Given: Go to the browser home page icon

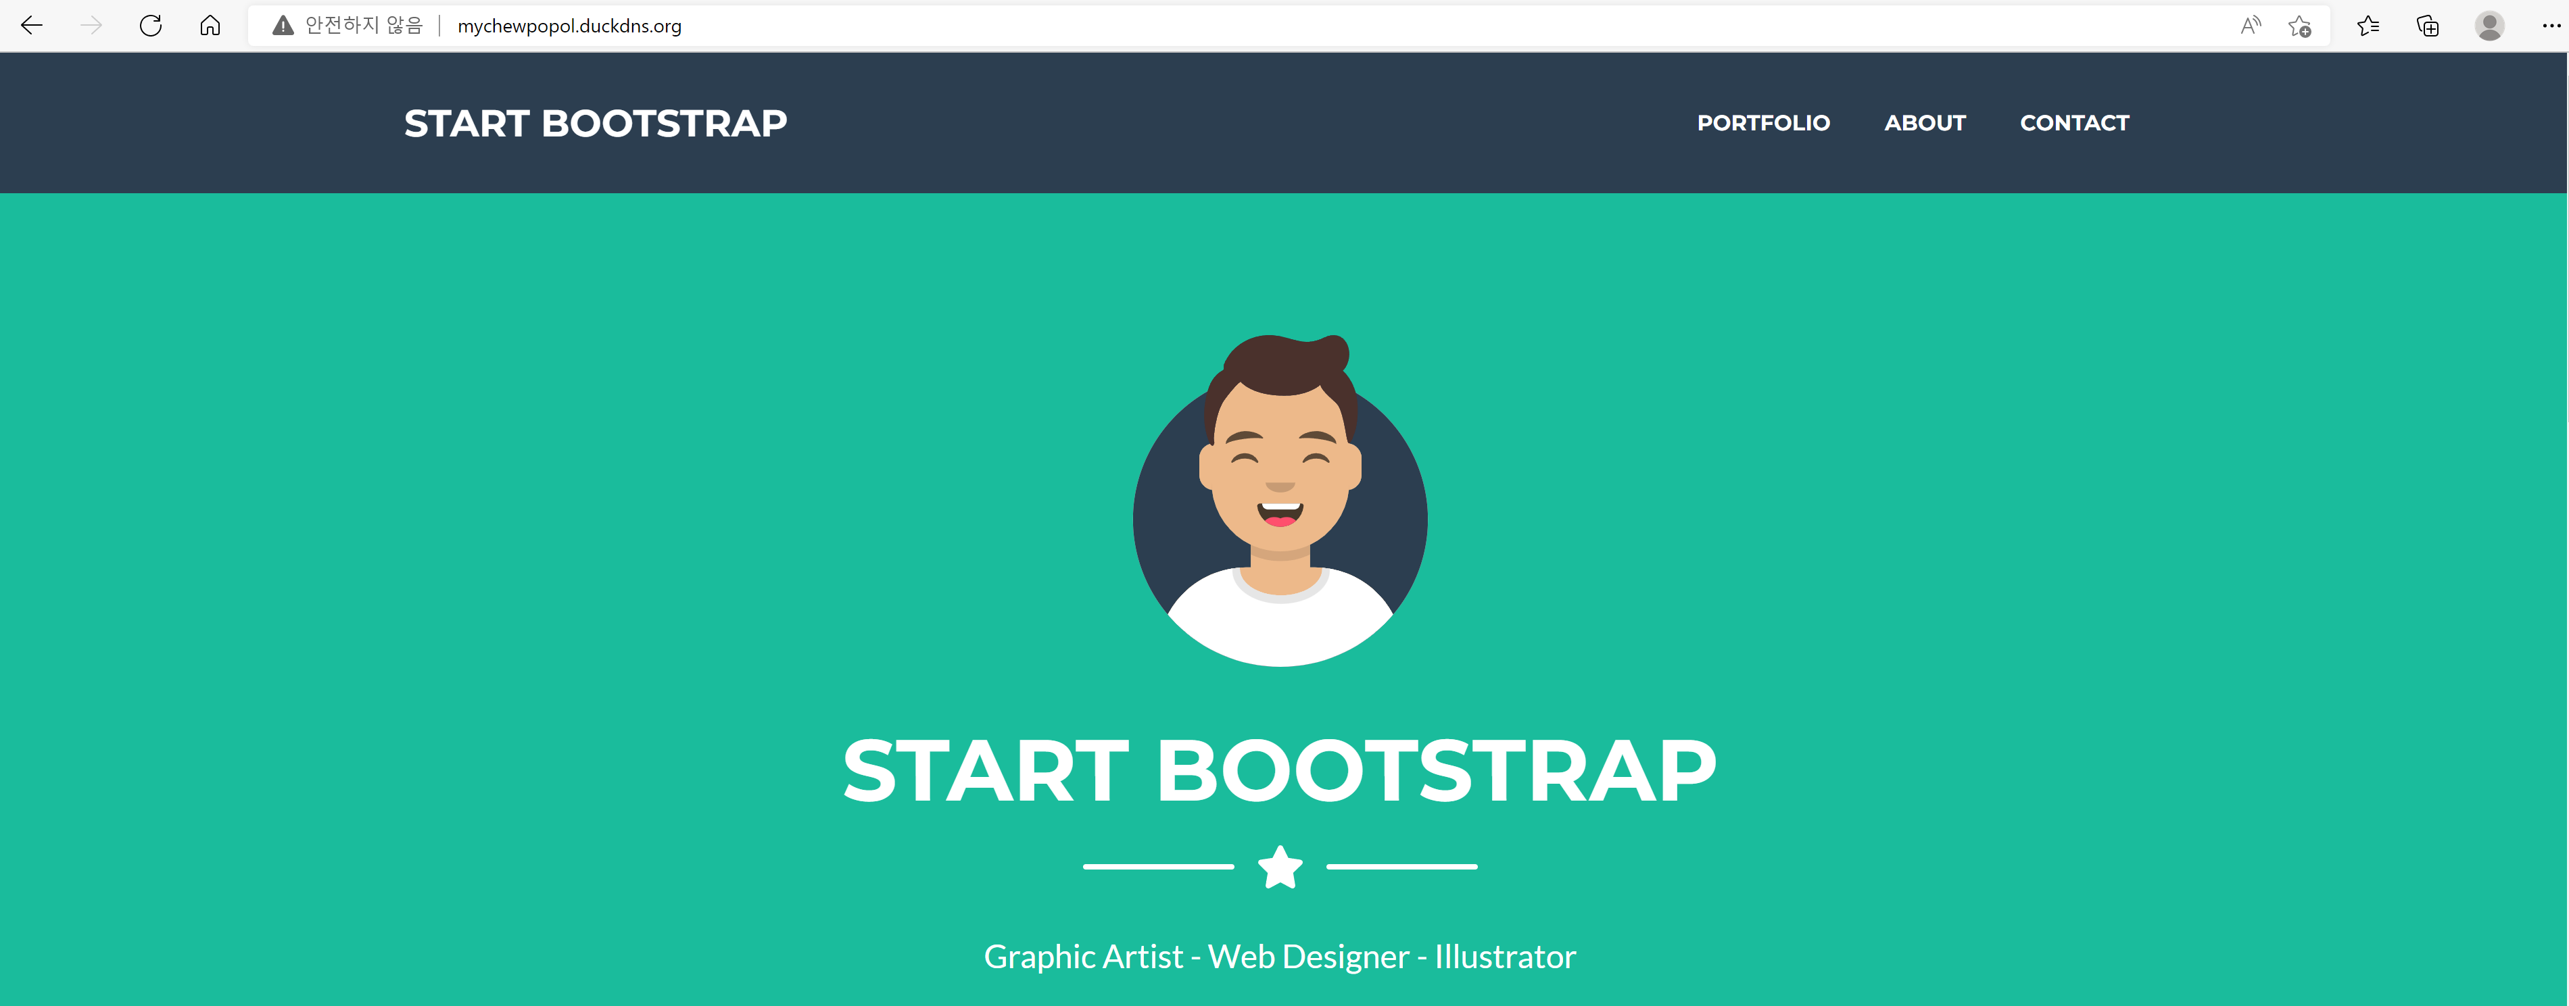Looking at the screenshot, I should pyautogui.click(x=210, y=26).
